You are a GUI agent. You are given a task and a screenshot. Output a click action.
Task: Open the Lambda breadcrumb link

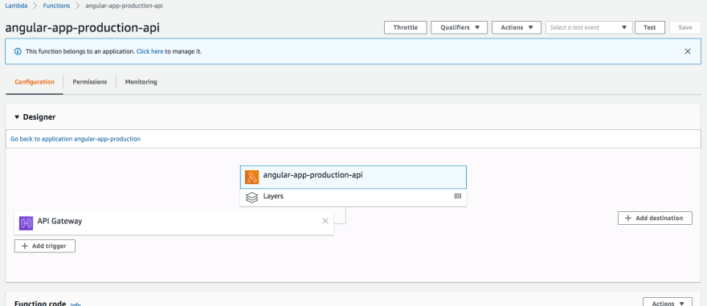click(15, 6)
